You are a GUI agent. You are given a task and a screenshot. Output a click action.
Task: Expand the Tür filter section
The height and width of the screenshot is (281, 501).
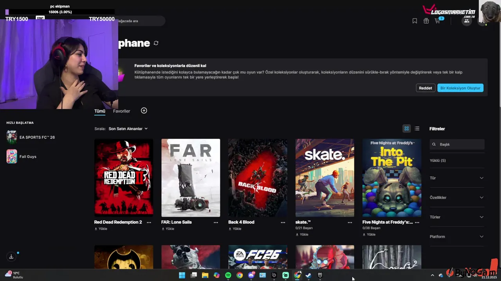click(457, 178)
